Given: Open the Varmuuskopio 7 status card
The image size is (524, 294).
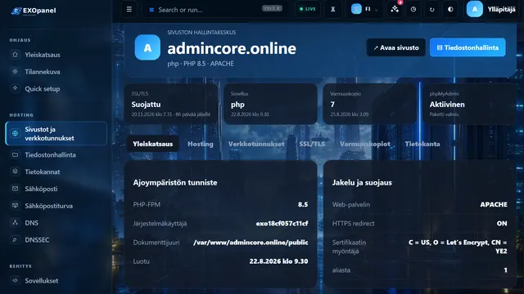Looking at the screenshot, I should point(369,104).
